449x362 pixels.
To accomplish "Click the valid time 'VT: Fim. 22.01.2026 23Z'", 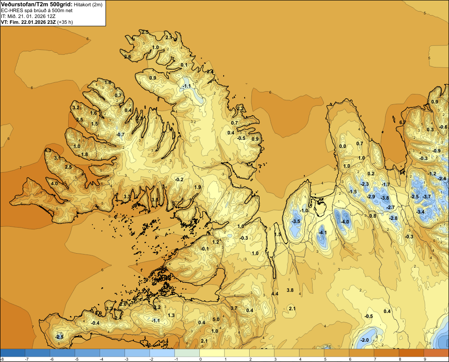I will [28, 22].
